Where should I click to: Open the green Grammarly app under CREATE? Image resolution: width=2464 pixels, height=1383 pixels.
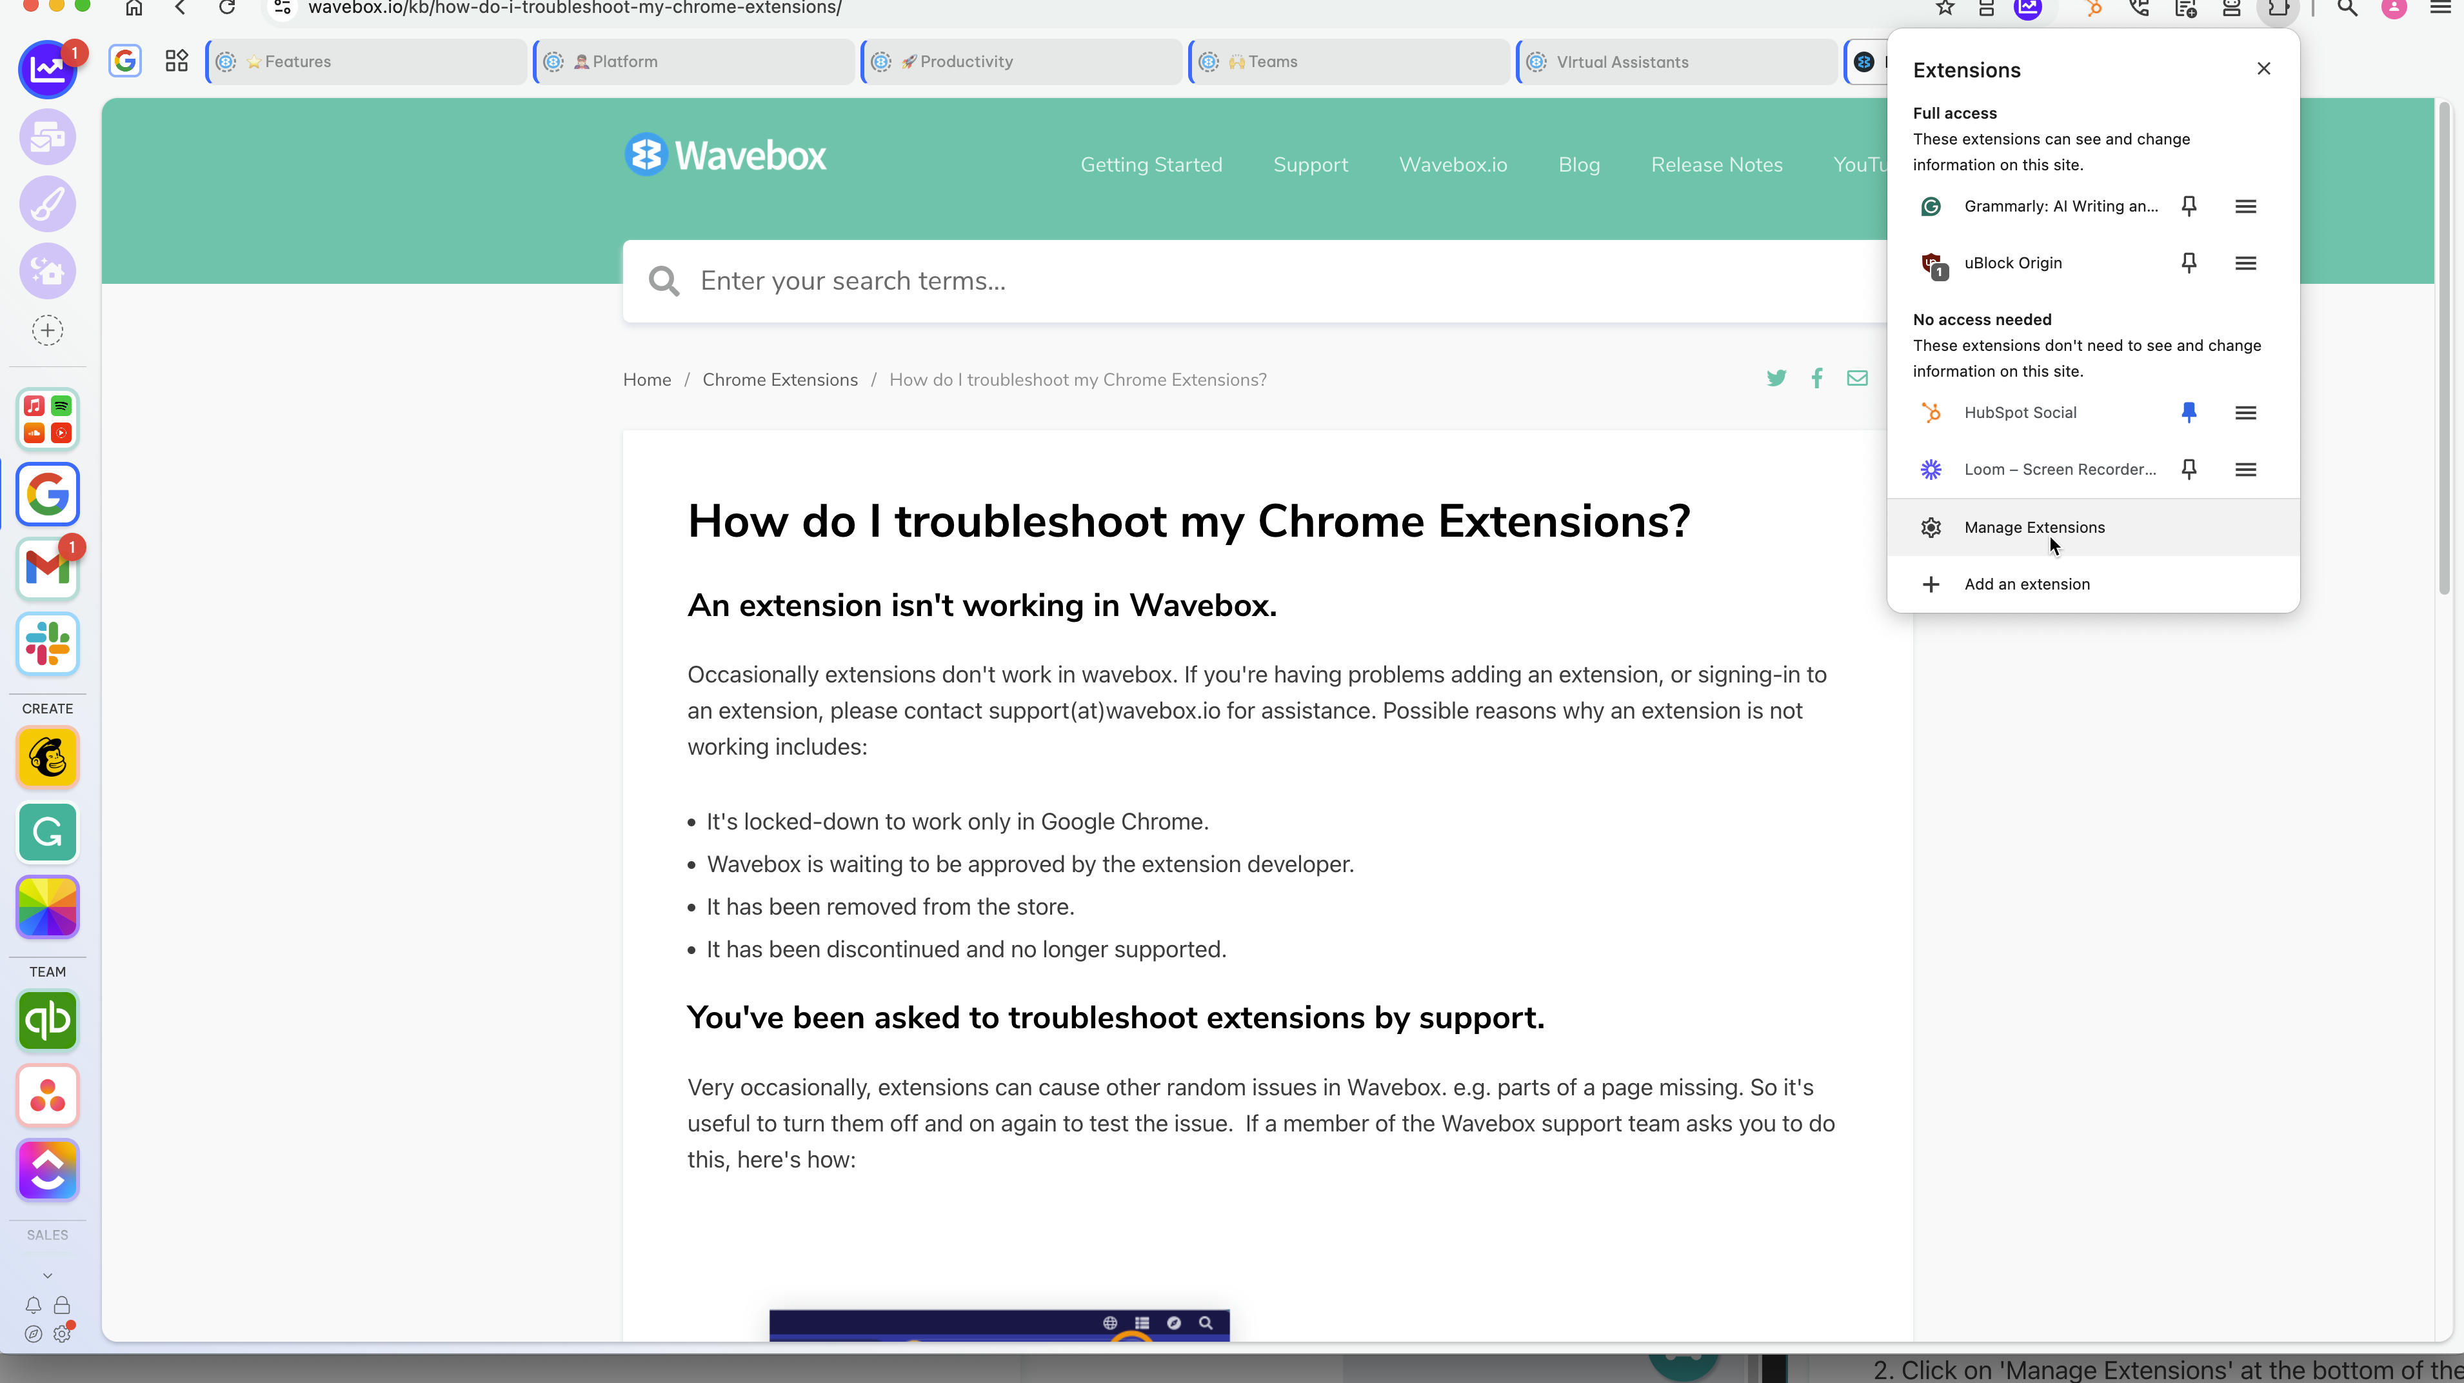tap(48, 832)
